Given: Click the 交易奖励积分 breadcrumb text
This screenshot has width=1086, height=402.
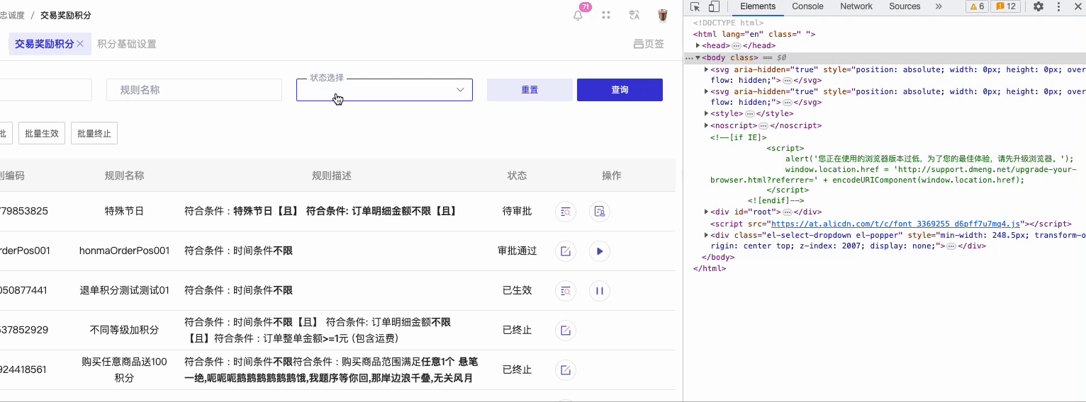Looking at the screenshot, I should pyautogui.click(x=66, y=15).
